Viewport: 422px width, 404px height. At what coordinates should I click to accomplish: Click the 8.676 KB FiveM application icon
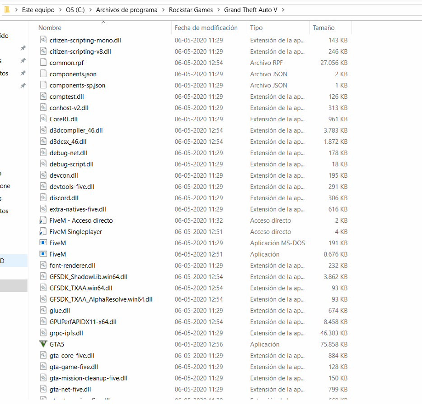43,254
